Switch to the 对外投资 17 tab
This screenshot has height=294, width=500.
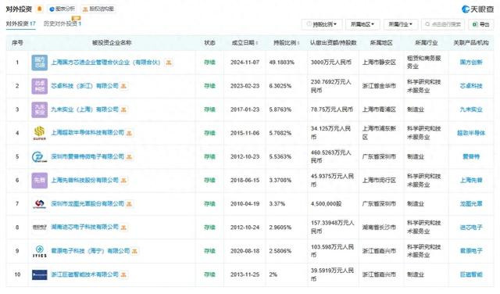coord(21,23)
